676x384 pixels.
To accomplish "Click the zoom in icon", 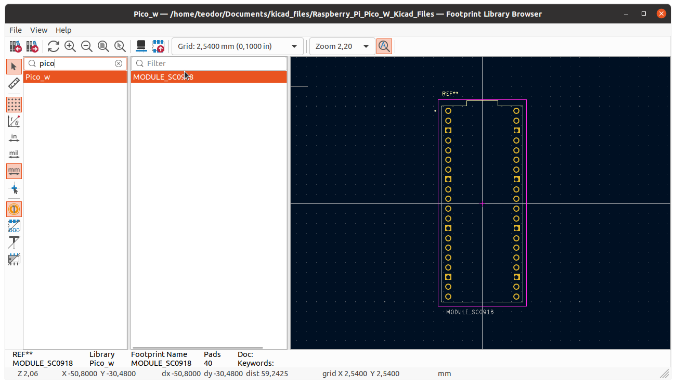I will [x=70, y=46].
